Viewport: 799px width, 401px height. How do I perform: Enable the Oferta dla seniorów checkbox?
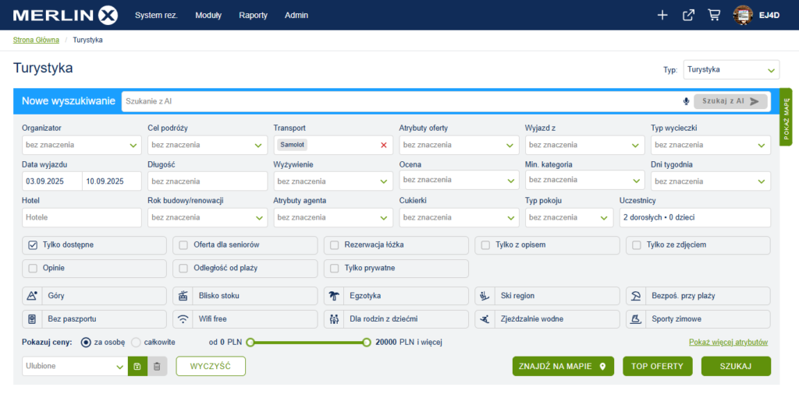tap(184, 245)
